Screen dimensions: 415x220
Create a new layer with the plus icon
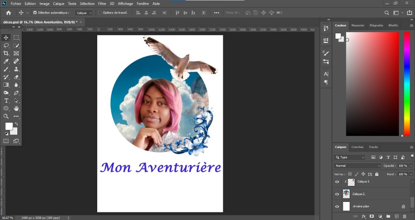(397, 217)
